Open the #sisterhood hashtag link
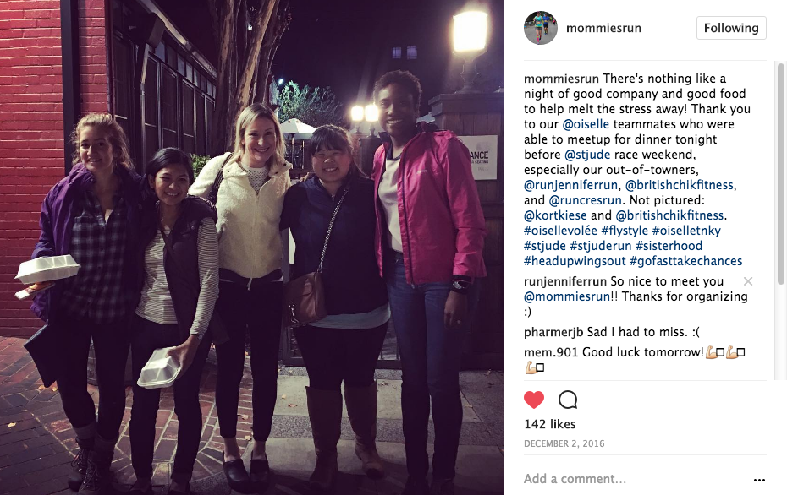787x495 pixels. pyautogui.click(x=669, y=246)
